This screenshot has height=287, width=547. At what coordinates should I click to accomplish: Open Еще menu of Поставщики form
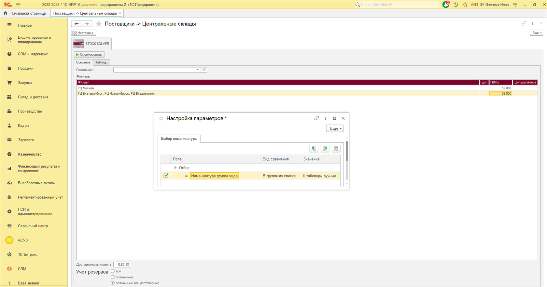coord(537,33)
